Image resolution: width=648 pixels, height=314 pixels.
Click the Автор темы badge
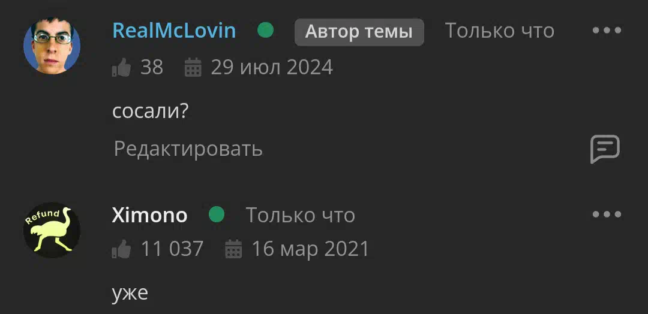359,32
